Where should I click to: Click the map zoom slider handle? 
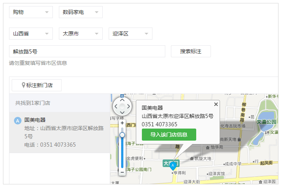[x=122, y=135]
